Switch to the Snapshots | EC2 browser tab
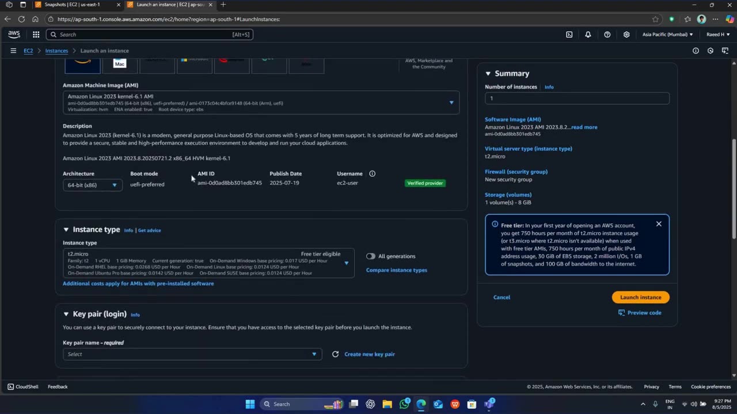This screenshot has height=414, width=737. tap(78, 5)
